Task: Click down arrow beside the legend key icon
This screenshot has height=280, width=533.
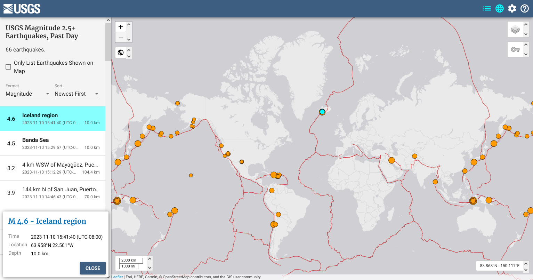Action: tap(526, 54)
